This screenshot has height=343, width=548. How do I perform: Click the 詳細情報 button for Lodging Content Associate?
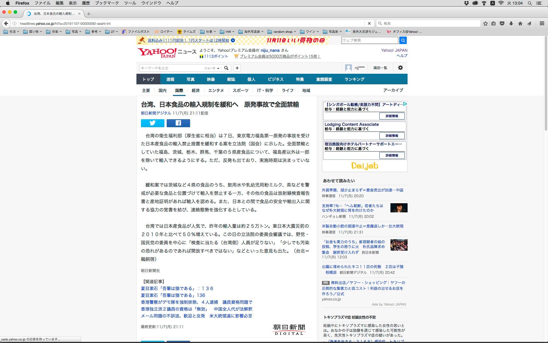(392, 136)
